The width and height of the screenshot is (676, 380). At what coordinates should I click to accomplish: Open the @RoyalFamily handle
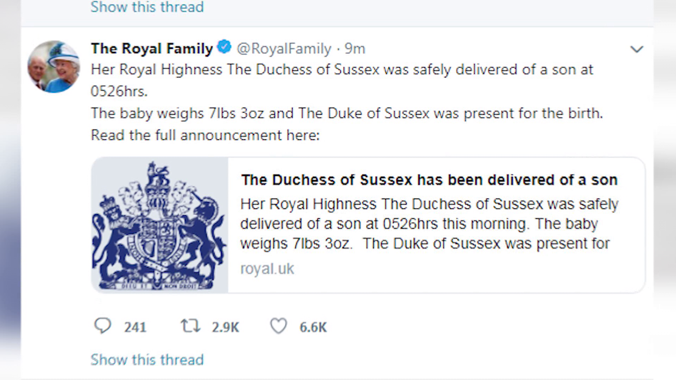(284, 49)
